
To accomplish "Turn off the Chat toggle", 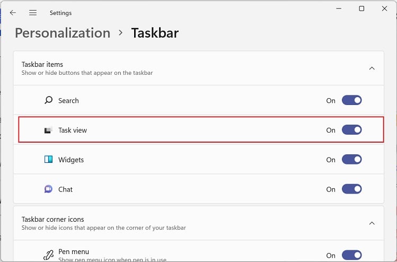I will pos(352,189).
